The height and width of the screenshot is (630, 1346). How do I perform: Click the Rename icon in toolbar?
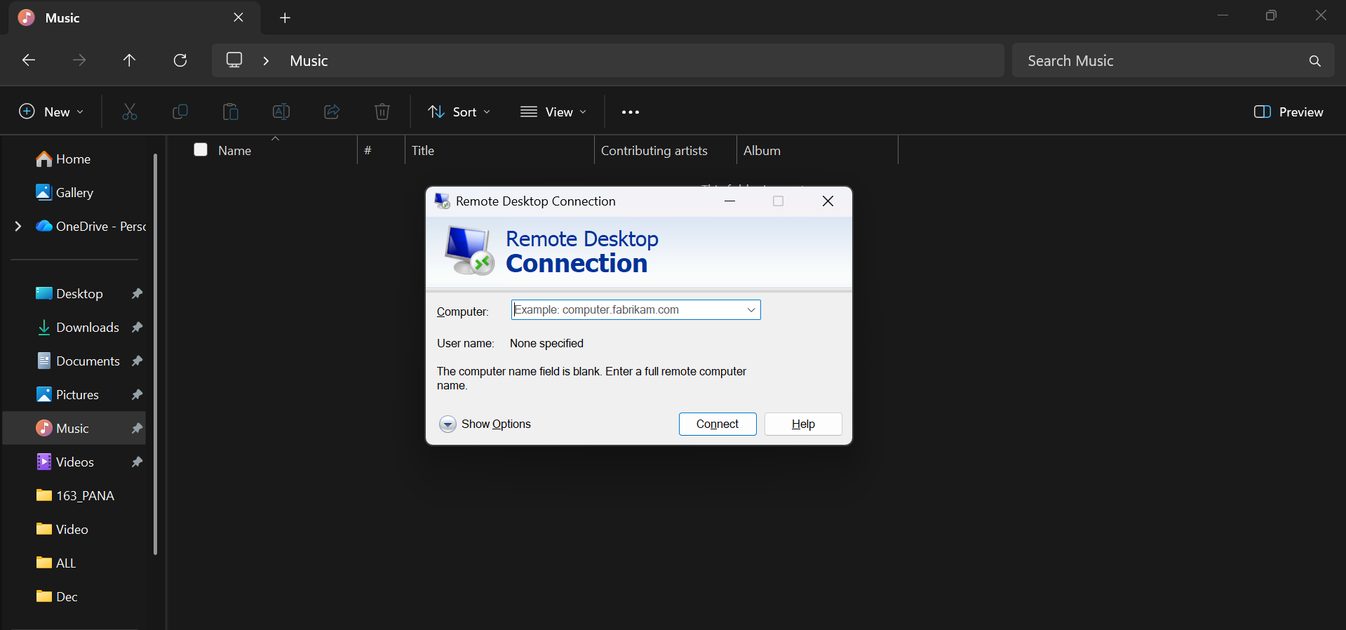(281, 112)
